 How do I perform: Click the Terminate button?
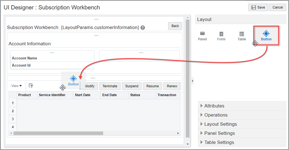point(110,86)
